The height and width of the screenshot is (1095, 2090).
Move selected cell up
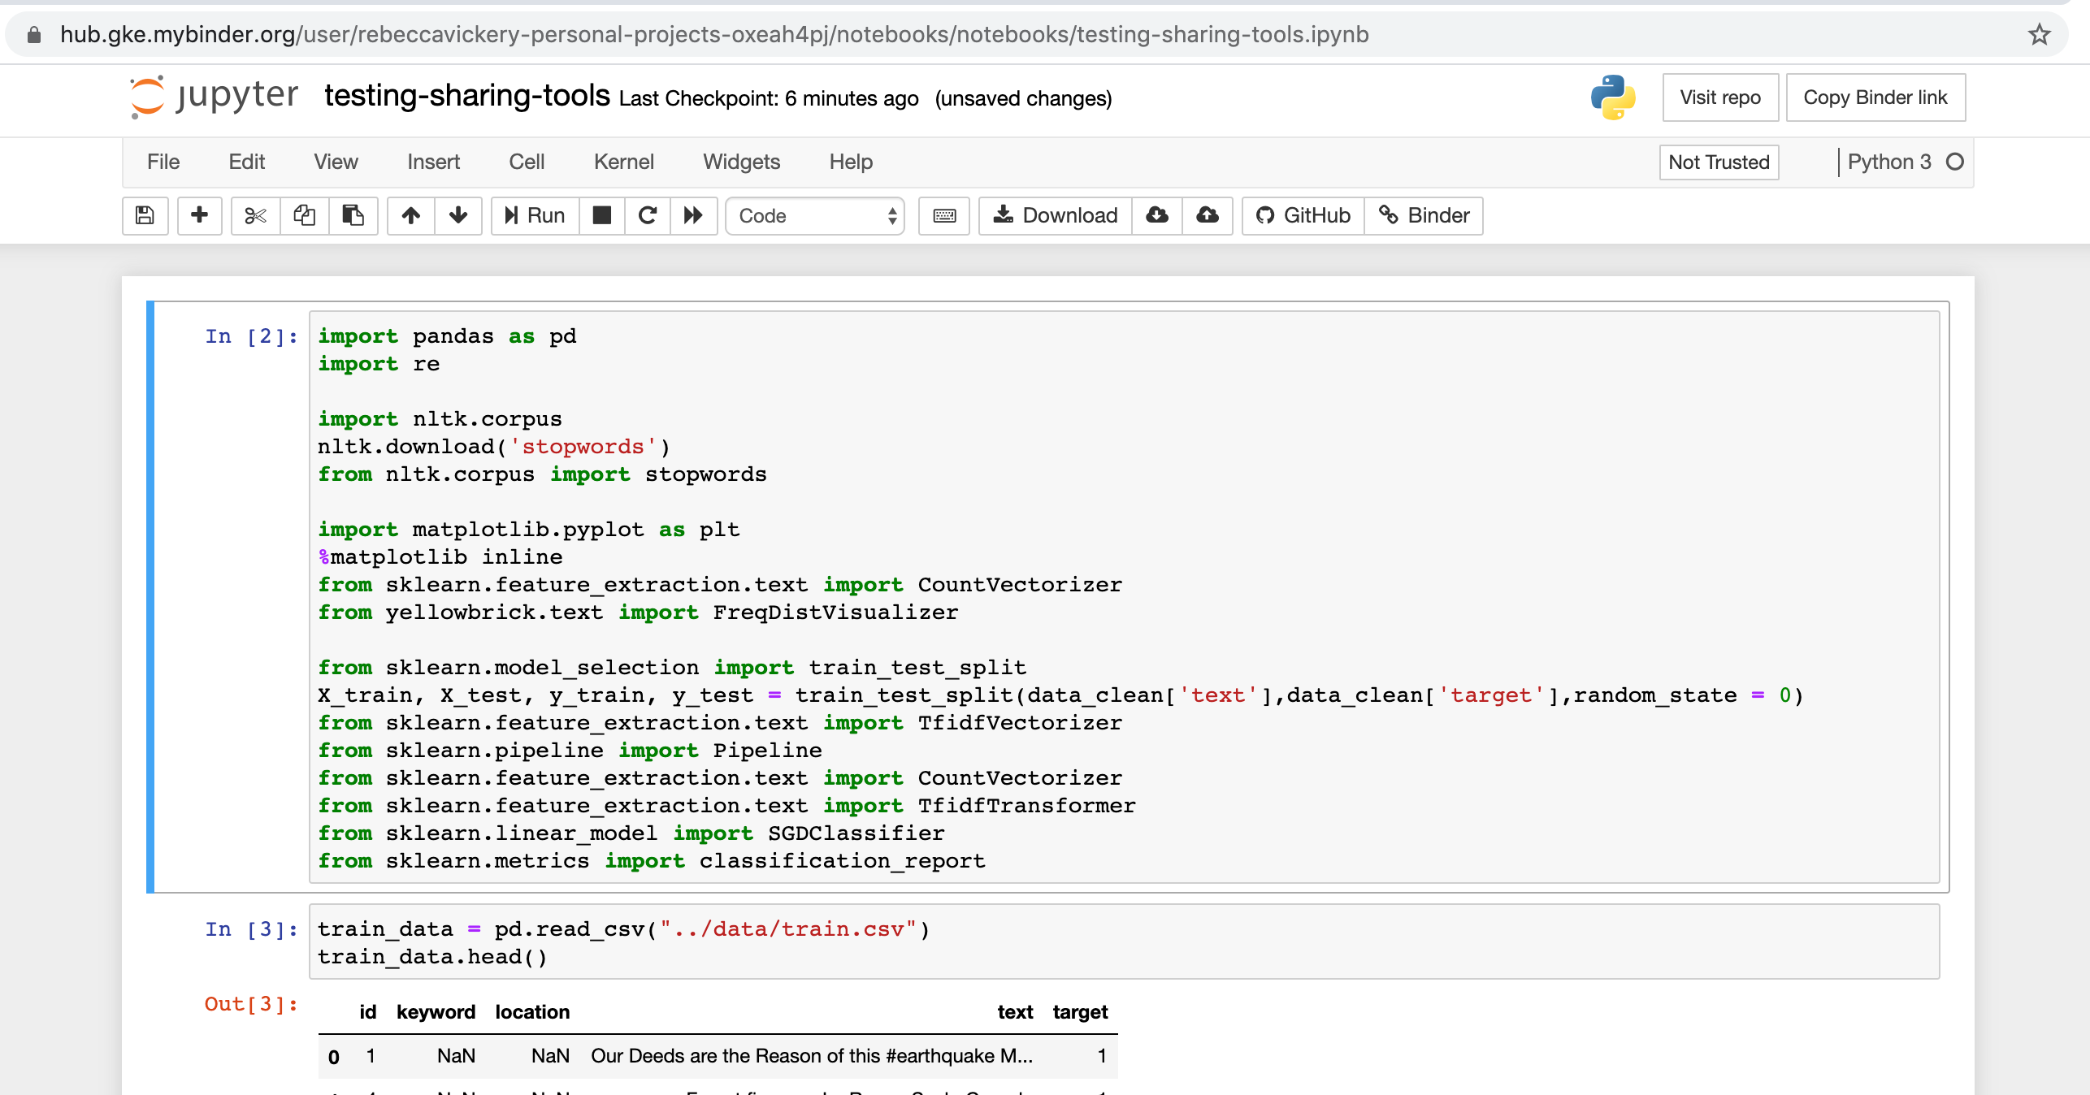click(410, 216)
